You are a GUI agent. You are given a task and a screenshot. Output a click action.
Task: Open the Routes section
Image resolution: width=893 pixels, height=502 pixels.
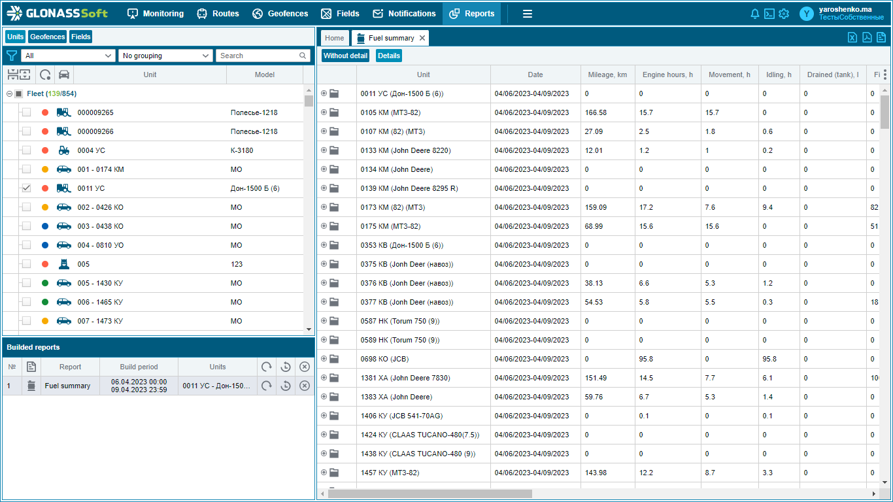click(x=218, y=14)
